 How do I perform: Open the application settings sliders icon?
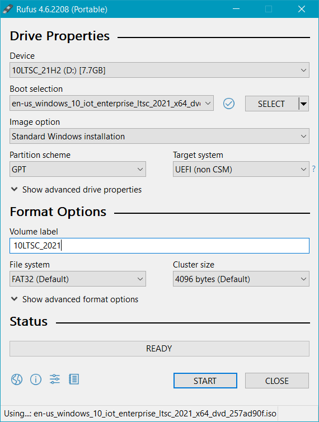55,379
